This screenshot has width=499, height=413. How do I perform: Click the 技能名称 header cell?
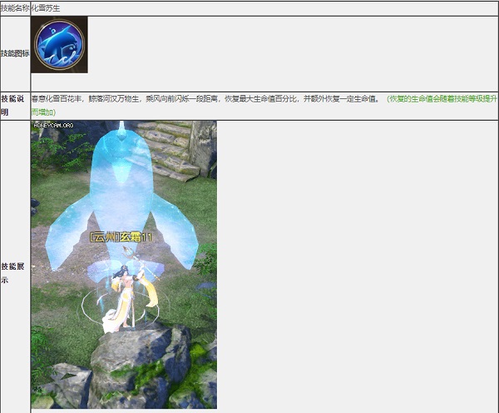coord(15,8)
